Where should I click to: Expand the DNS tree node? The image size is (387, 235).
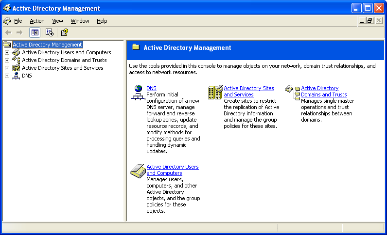click(7, 76)
